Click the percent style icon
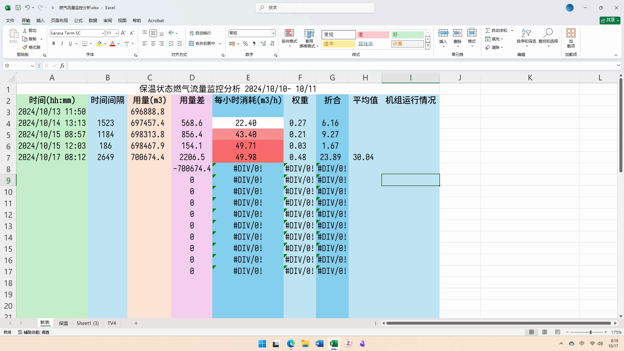The image size is (624, 351). 246,44
